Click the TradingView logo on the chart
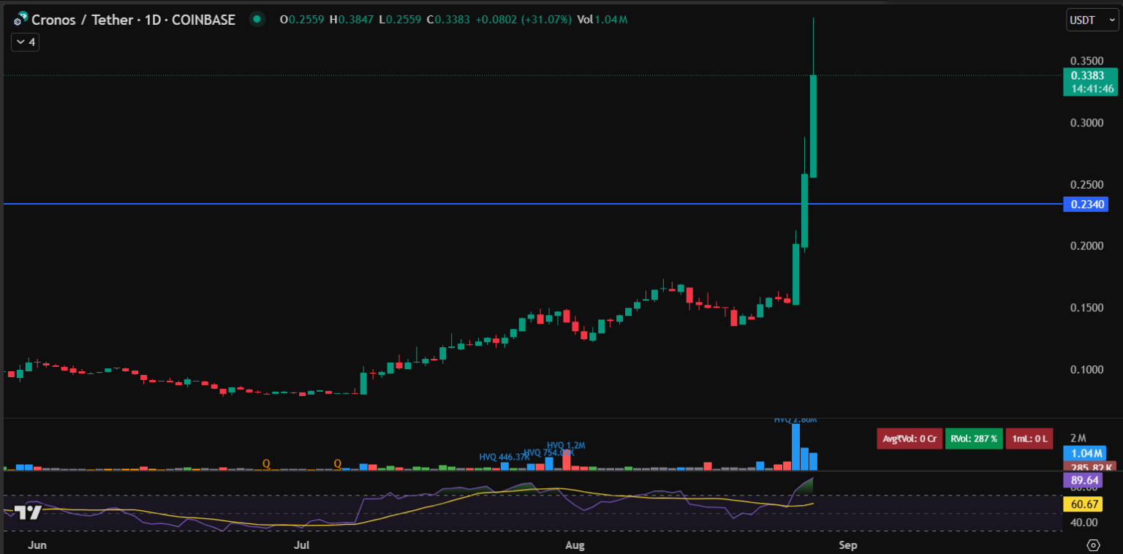 point(29,512)
